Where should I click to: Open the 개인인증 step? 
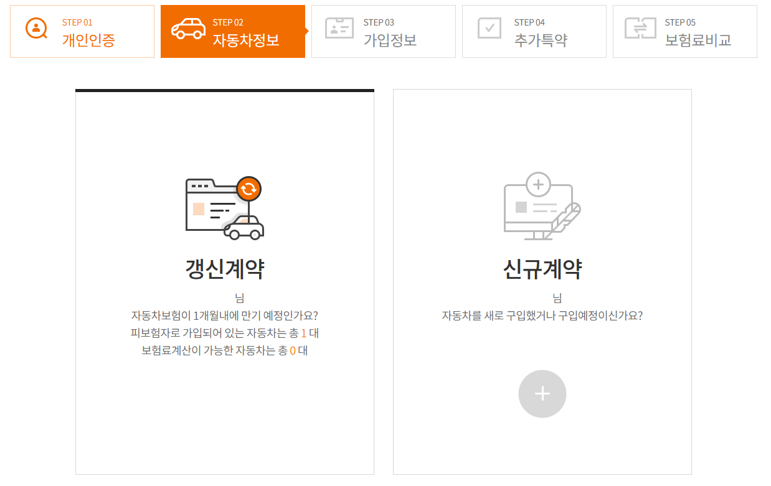[x=82, y=31]
